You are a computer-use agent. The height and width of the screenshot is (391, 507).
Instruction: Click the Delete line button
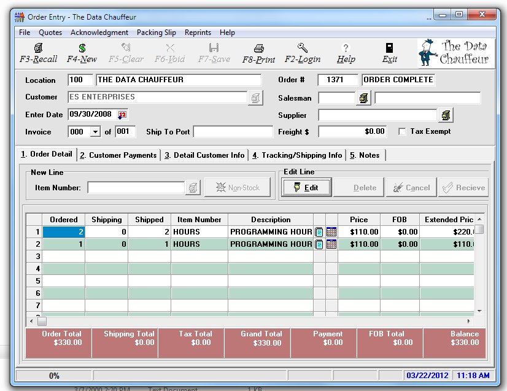click(359, 187)
